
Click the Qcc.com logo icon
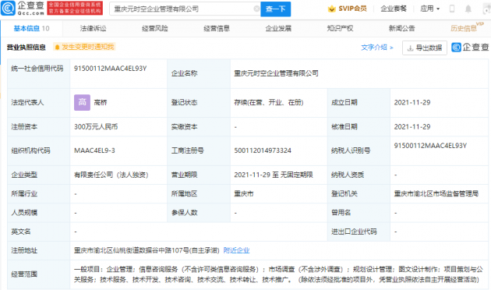[8, 8]
